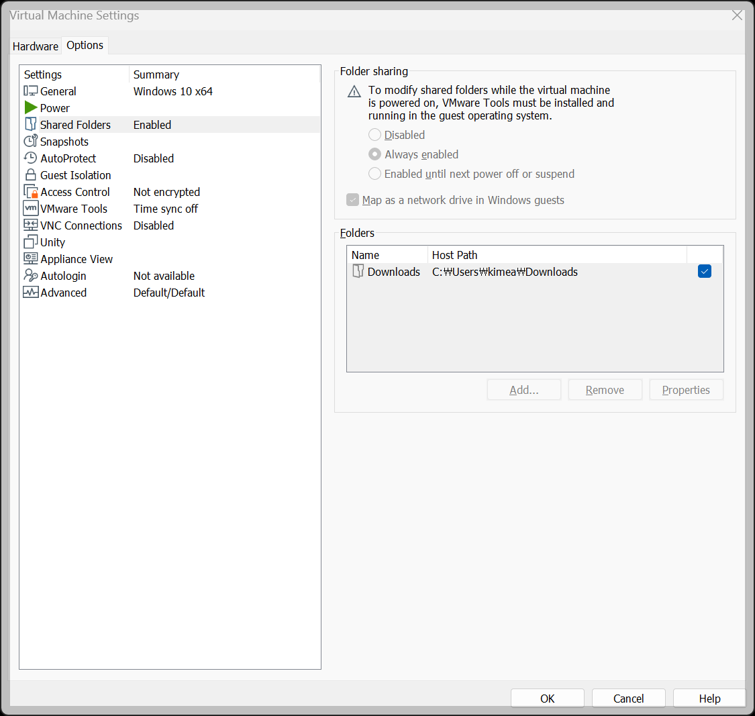Click the VMware Tools vm icon

point(30,209)
